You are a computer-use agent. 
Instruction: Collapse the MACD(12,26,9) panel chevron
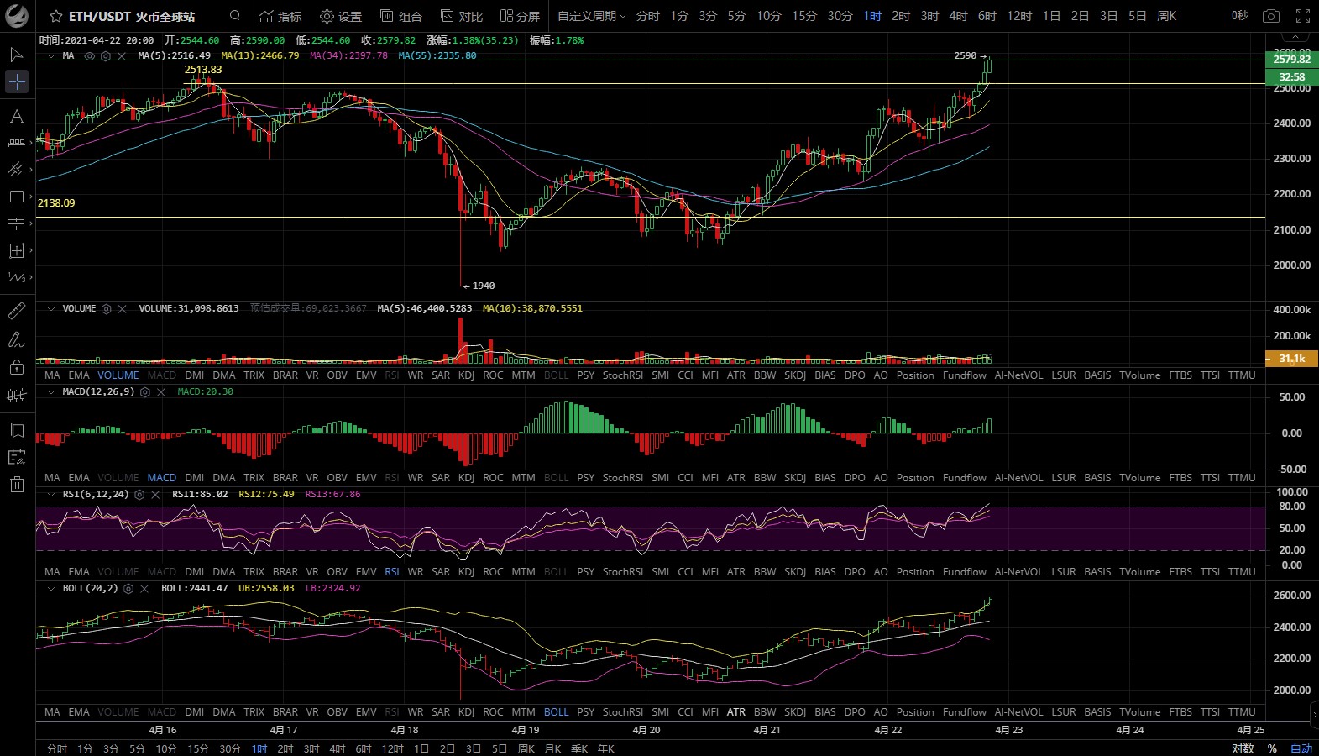51,392
